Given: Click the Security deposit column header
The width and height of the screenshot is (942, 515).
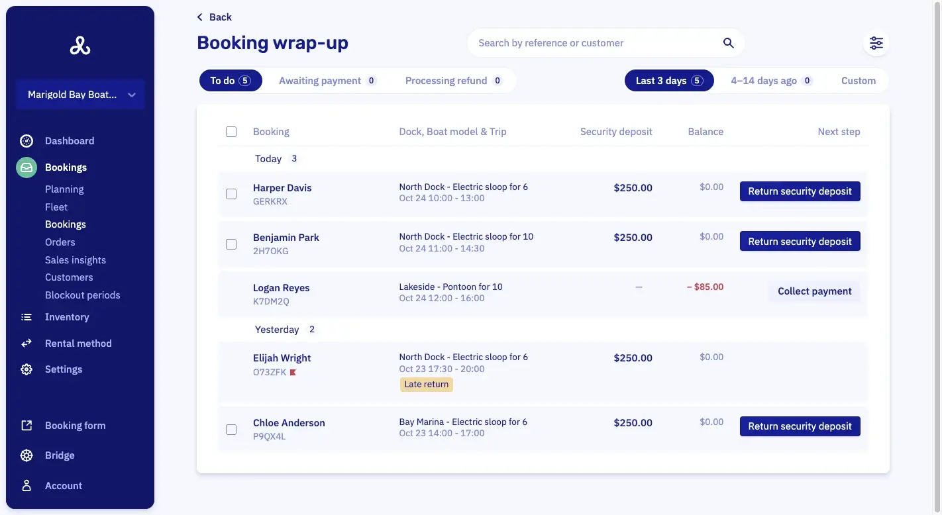Looking at the screenshot, I should click(616, 132).
